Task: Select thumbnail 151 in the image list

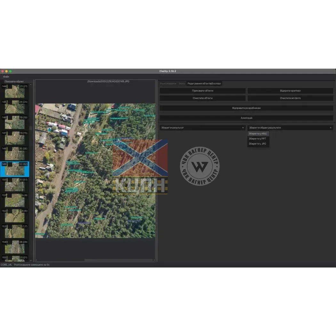Action: click(x=15, y=200)
